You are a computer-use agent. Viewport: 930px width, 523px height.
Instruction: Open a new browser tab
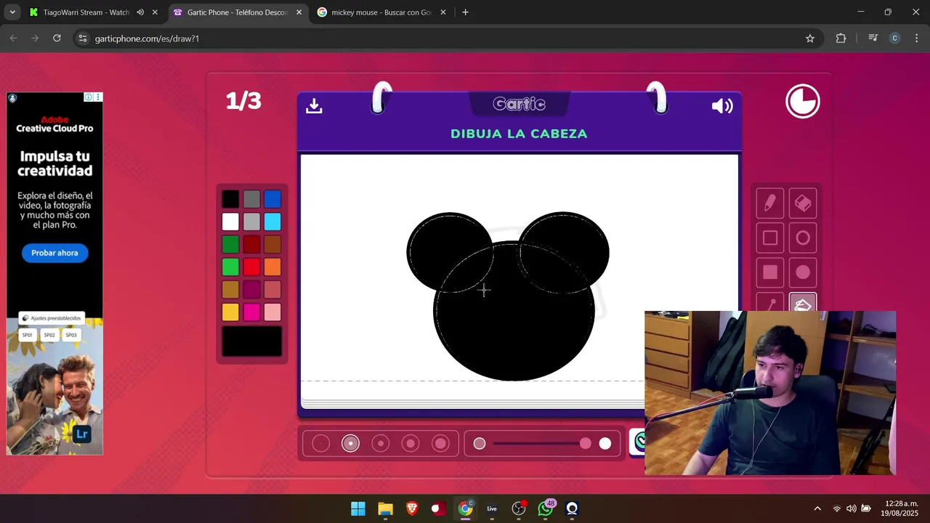tap(465, 12)
